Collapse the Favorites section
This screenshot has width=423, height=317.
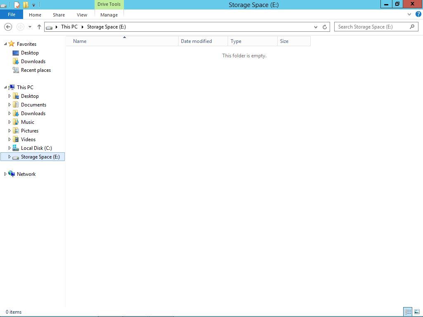tap(5, 44)
